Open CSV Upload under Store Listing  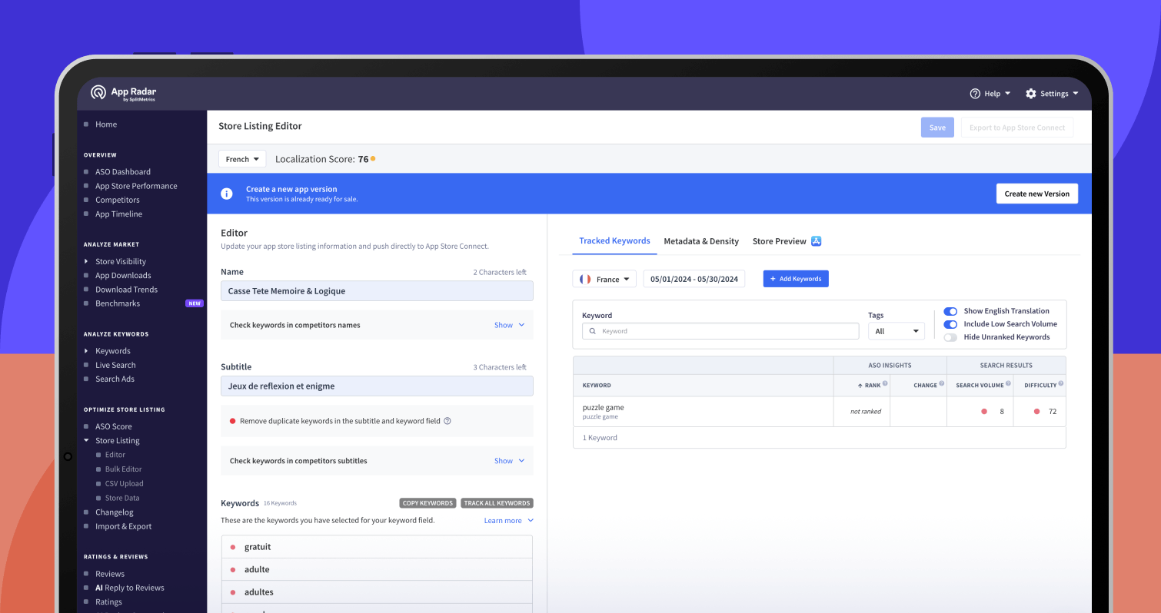(x=124, y=484)
